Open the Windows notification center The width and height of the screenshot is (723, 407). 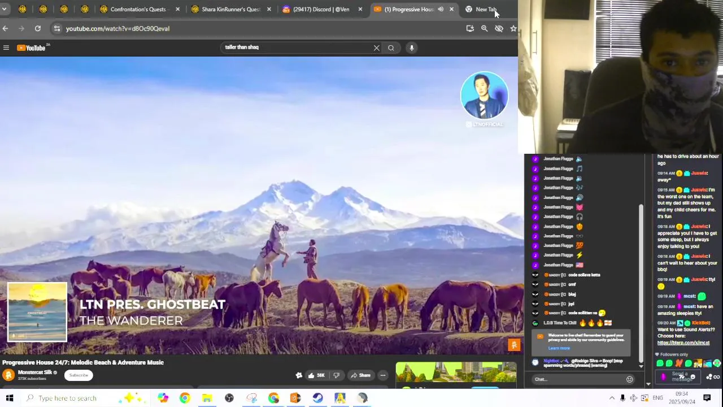[x=707, y=398]
